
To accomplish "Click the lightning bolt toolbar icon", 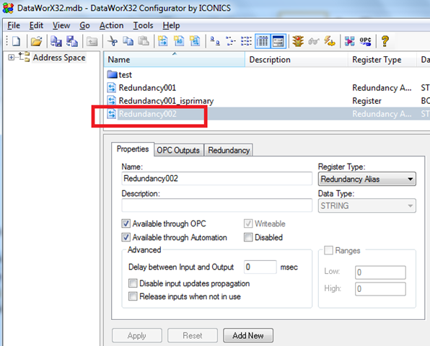I will click(x=330, y=41).
